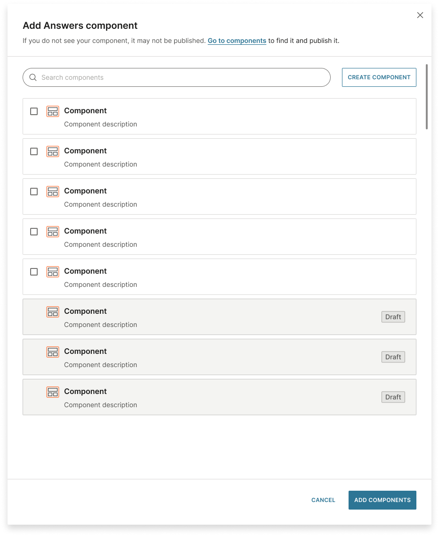Click the Draft badge on the first grayed row
The height and width of the screenshot is (536, 439).
click(393, 317)
